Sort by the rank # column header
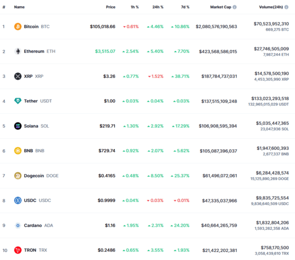 [4, 7]
